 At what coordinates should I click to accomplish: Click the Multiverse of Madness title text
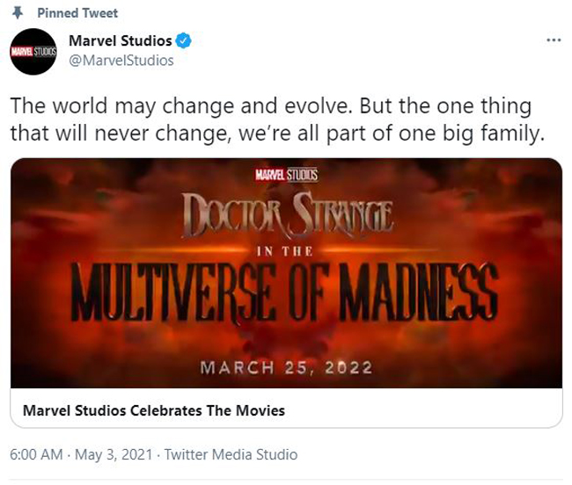(x=284, y=292)
